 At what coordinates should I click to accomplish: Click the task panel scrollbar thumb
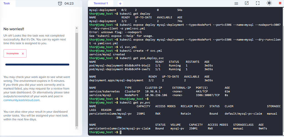point(77,78)
